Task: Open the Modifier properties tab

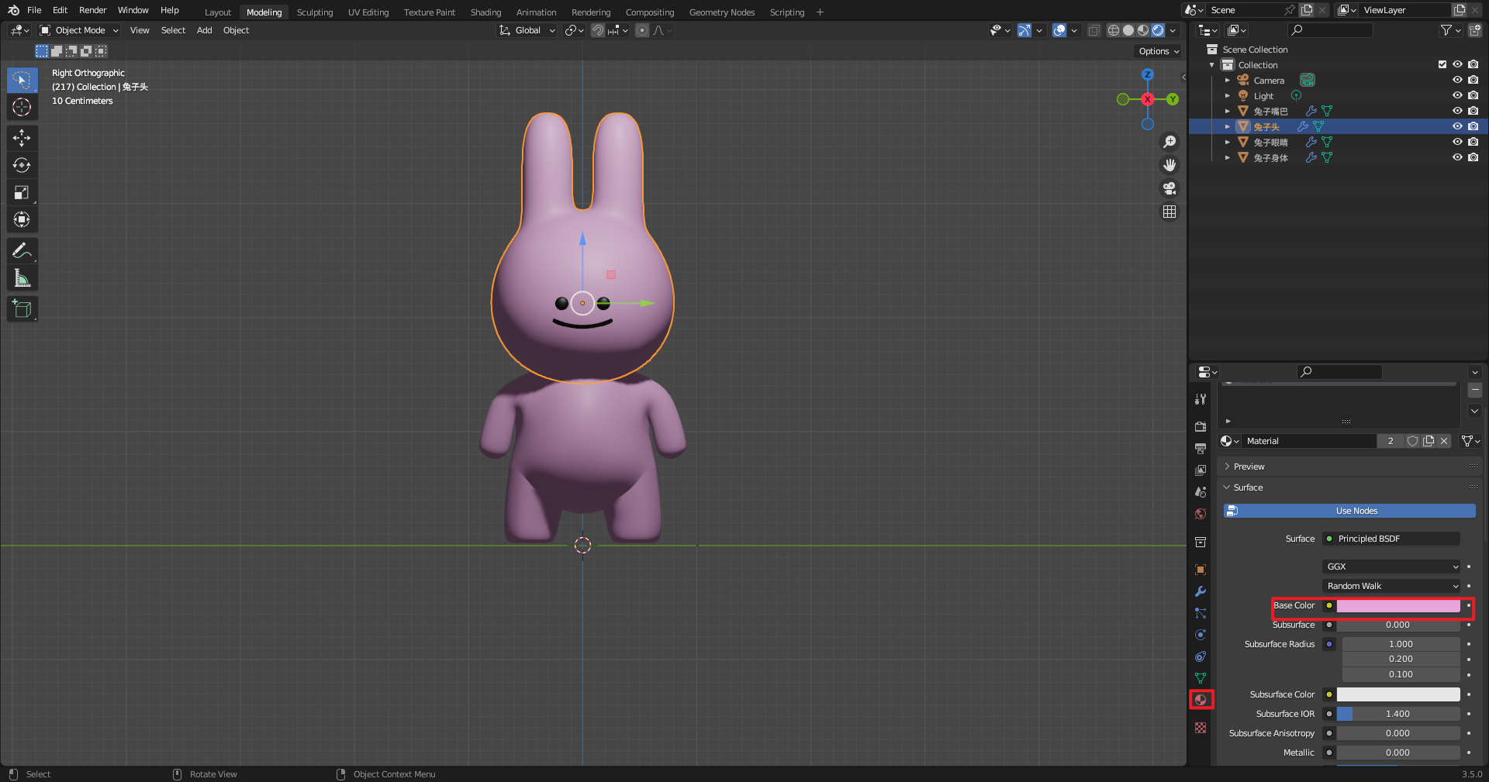Action: pyautogui.click(x=1201, y=591)
